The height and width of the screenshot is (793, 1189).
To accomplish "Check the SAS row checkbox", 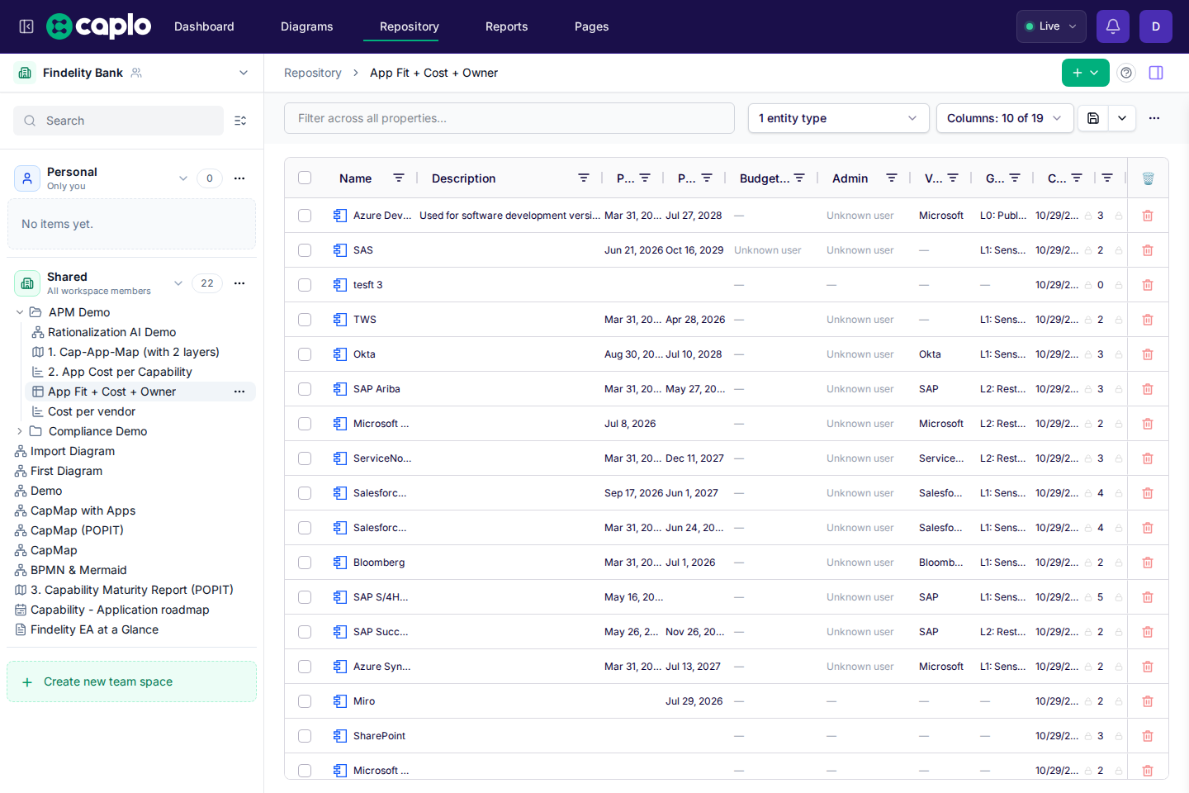I will [305, 250].
